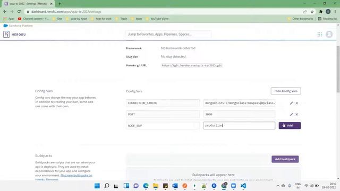The width and height of the screenshot is (340, 191).
Task: Open the code by heart bookmark folder
Action: click(76, 19)
